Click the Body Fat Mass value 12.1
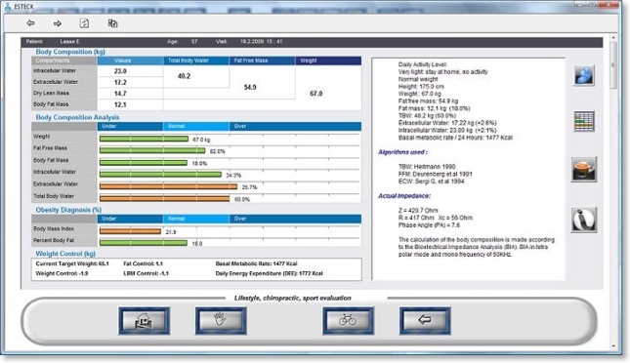The image size is (630, 363). tap(120, 104)
